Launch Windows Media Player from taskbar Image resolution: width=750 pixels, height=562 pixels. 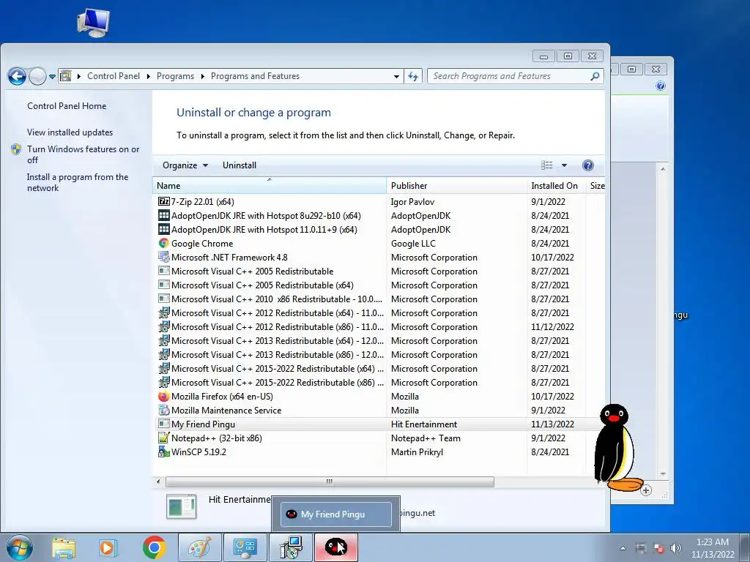pyautogui.click(x=108, y=547)
